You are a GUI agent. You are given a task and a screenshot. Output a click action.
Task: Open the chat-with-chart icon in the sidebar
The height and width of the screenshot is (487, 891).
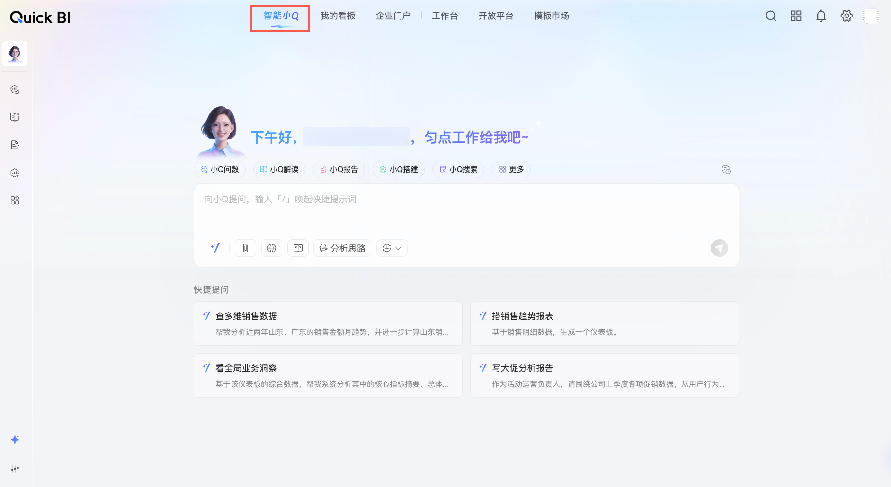coord(15,90)
